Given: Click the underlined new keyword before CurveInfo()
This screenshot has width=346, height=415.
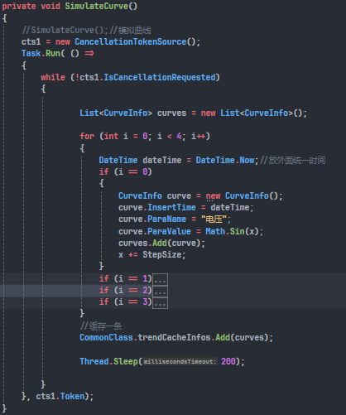Looking at the screenshot, I should [x=213, y=195].
